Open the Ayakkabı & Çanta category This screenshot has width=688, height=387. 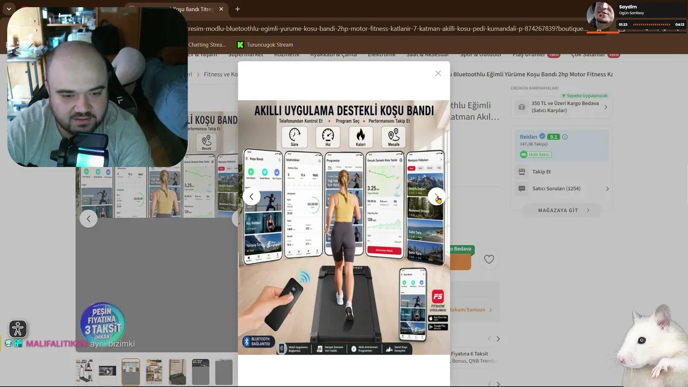(333, 54)
